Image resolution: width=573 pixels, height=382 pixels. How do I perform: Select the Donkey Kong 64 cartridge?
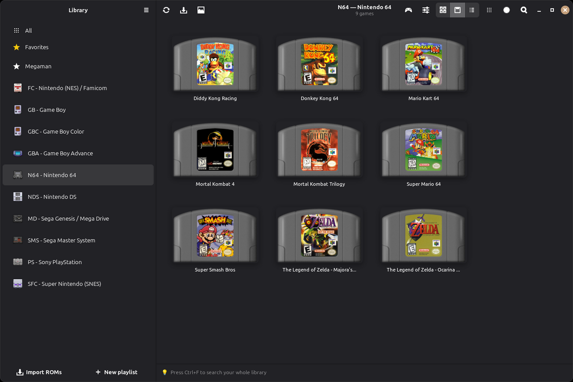point(319,64)
